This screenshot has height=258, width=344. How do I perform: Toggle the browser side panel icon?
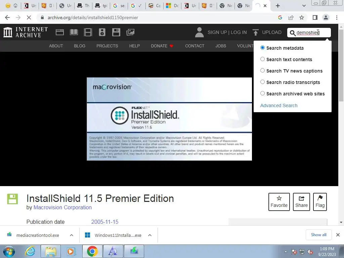pyautogui.click(x=315, y=17)
